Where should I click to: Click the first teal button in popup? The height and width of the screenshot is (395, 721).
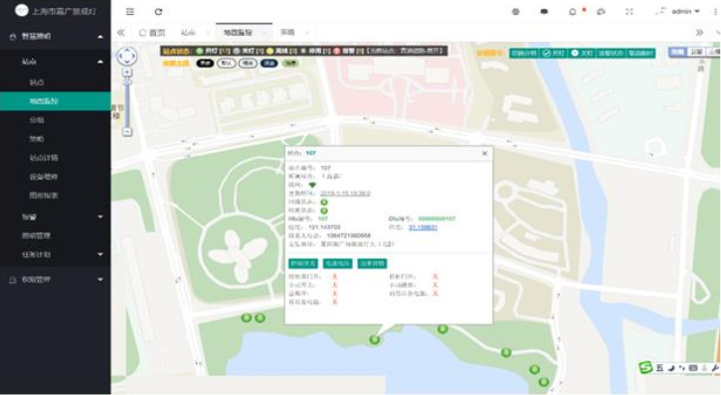[303, 263]
